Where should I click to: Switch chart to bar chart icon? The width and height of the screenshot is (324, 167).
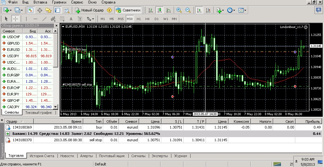point(151,10)
